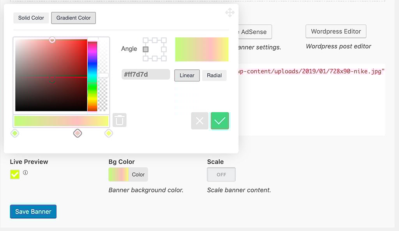Select the left-middle angle direction box
The height and width of the screenshot is (231, 399).
coord(146,49)
